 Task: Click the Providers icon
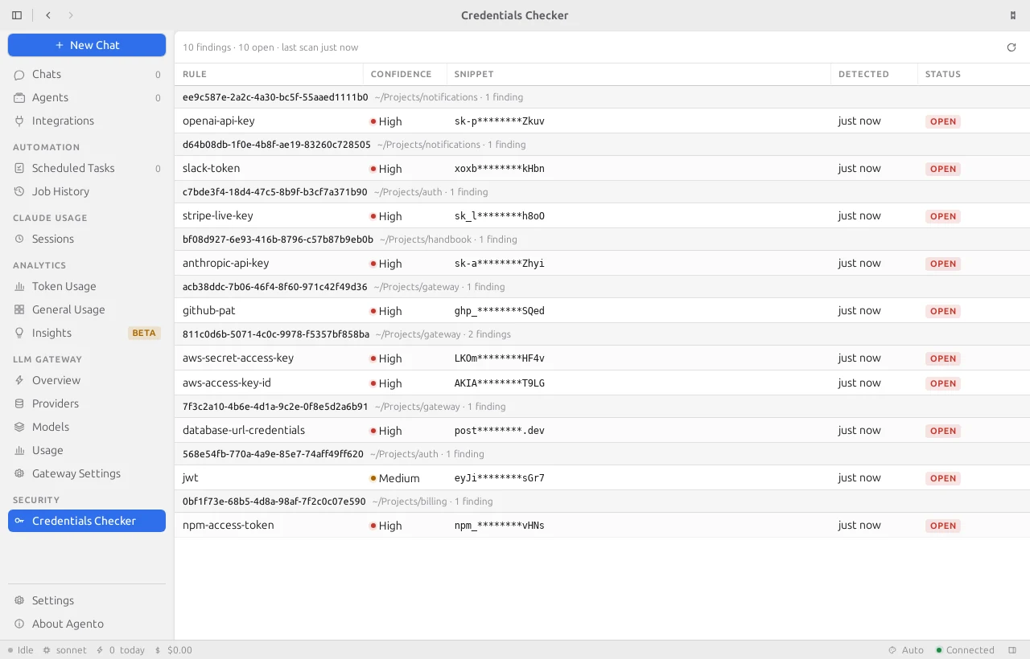coord(19,403)
